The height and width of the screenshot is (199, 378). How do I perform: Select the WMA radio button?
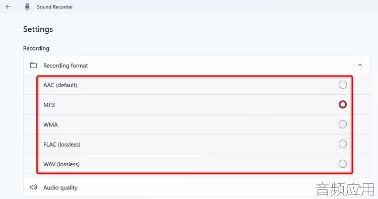click(343, 124)
